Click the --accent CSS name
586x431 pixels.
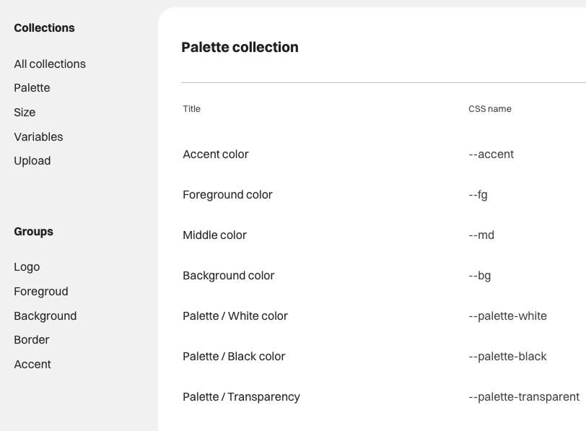[x=491, y=154]
